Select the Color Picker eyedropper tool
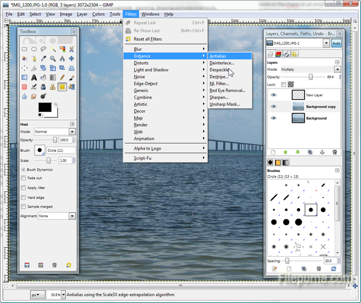 tap(43, 58)
